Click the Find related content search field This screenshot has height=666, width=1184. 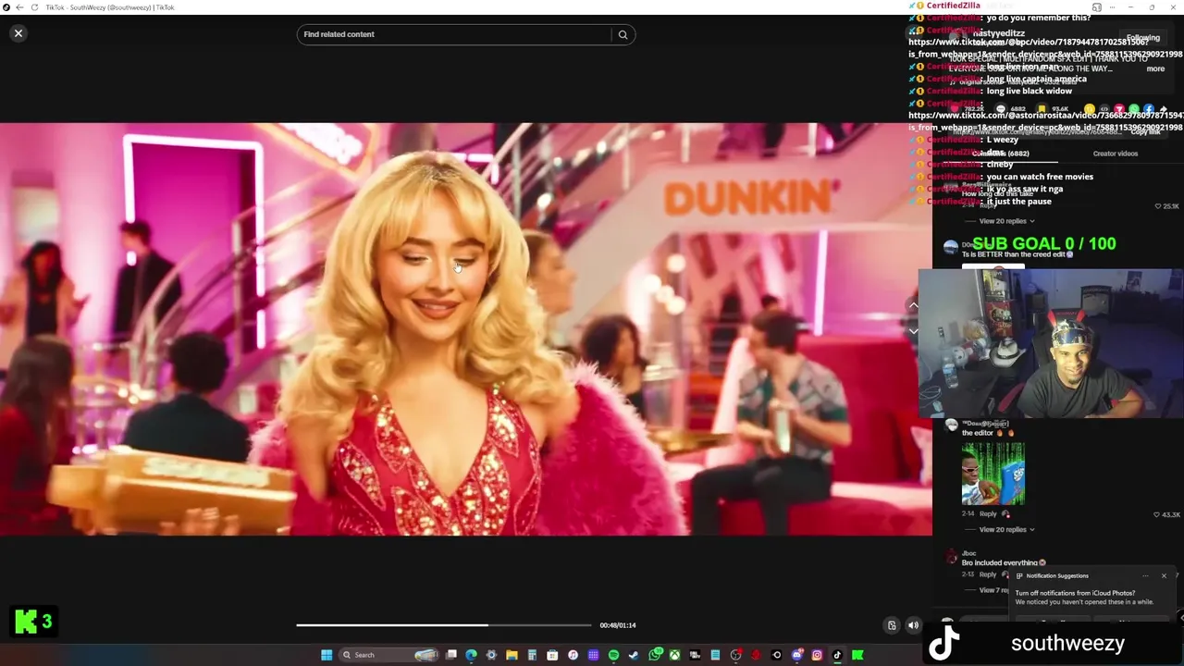tap(454, 34)
